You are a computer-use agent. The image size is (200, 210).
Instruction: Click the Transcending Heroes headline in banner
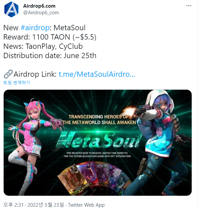click(x=99, y=120)
